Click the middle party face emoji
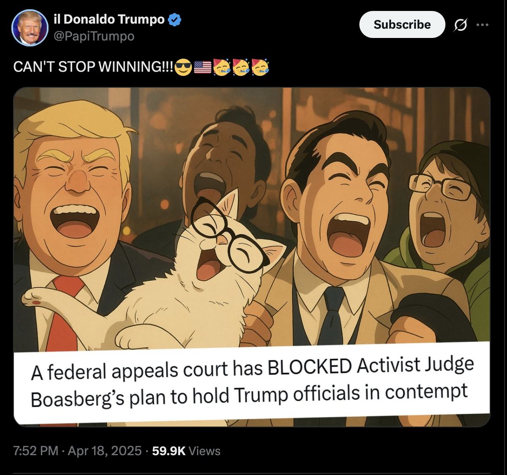The image size is (507, 475). click(241, 67)
